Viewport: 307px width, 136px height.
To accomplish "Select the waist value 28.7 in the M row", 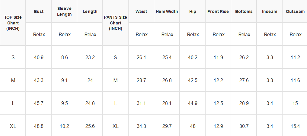I will [141, 81].
